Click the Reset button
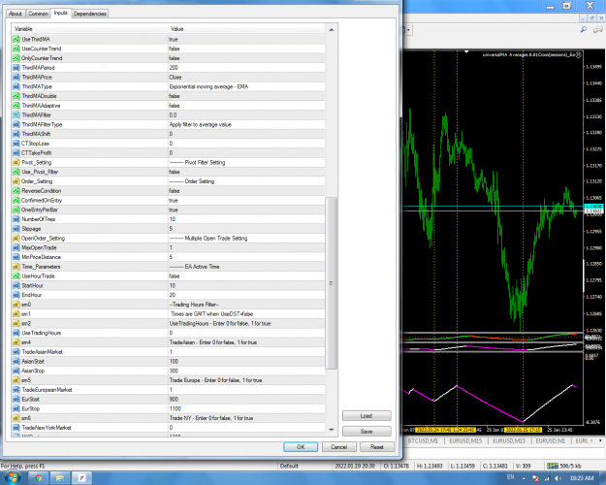 click(377, 447)
